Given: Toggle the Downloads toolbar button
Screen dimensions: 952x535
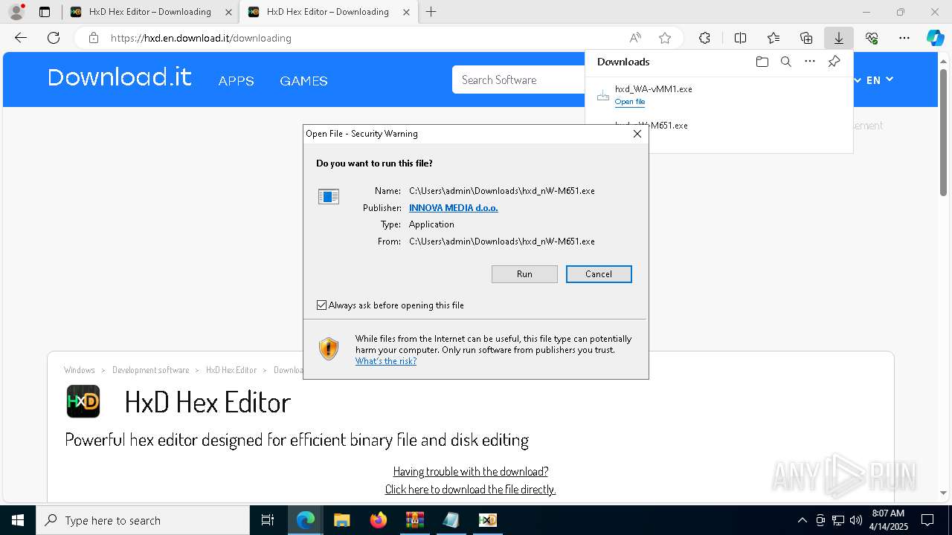Looking at the screenshot, I should point(839,38).
